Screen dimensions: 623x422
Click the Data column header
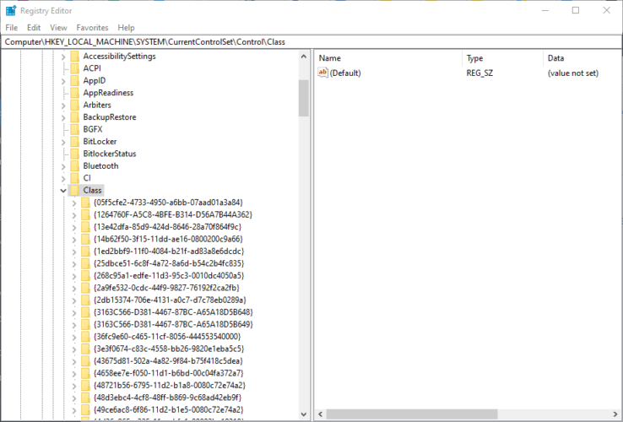[x=582, y=58]
